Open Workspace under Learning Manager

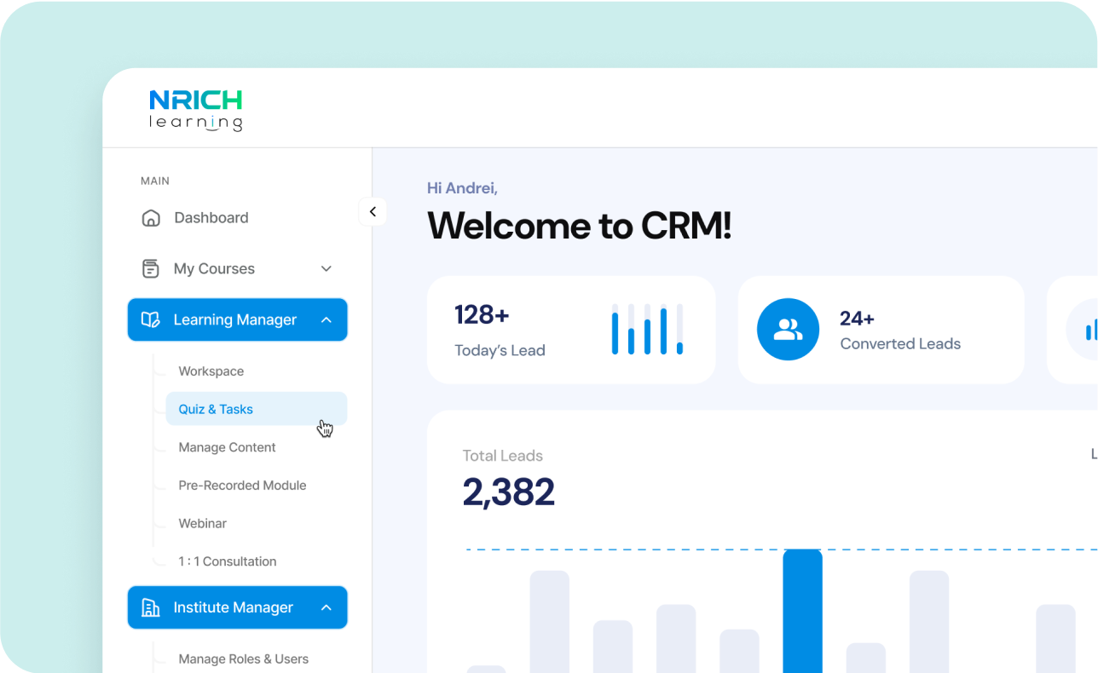click(x=211, y=371)
